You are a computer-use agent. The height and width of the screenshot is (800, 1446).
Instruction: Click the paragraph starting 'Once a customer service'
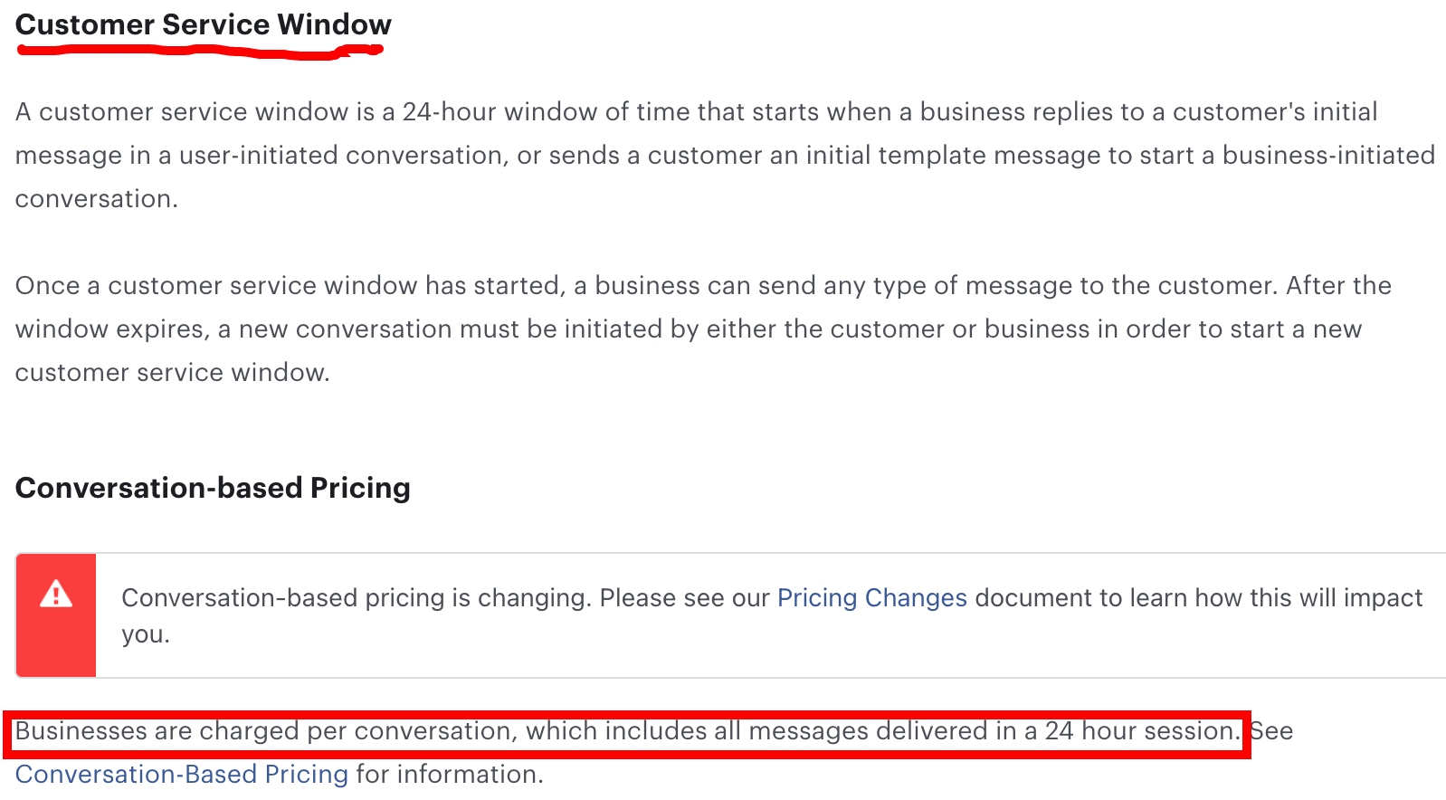tap(703, 329)
